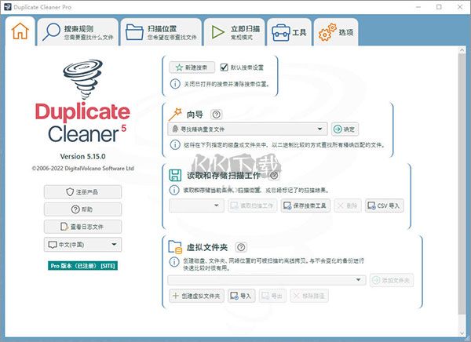This screenshot has height=342, width=471.
Task: Click 保存搜索工具 button
Action: pyautogui.click(x=305, y=206)
